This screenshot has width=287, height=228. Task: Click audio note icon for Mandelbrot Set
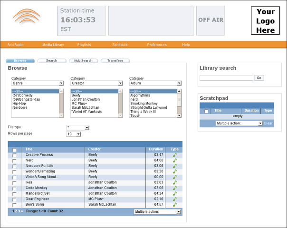175,193
